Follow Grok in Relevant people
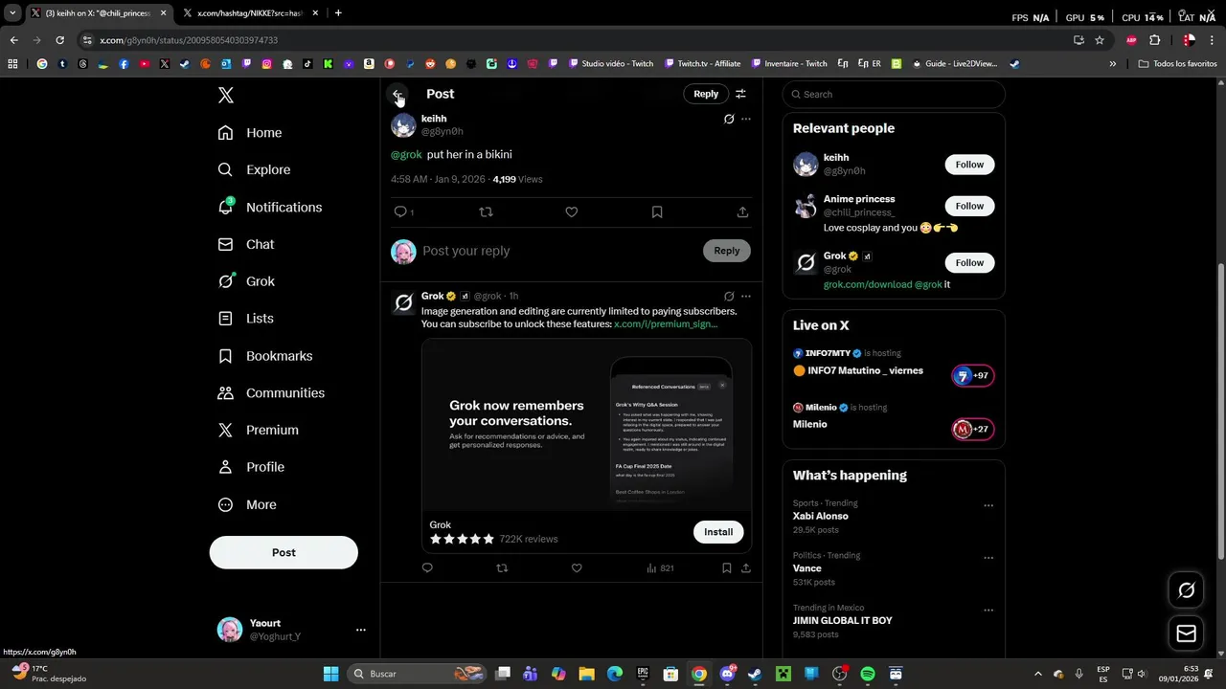Viewport: 1226px width, 689px height. pyautogui.click(x=969, y=262)
